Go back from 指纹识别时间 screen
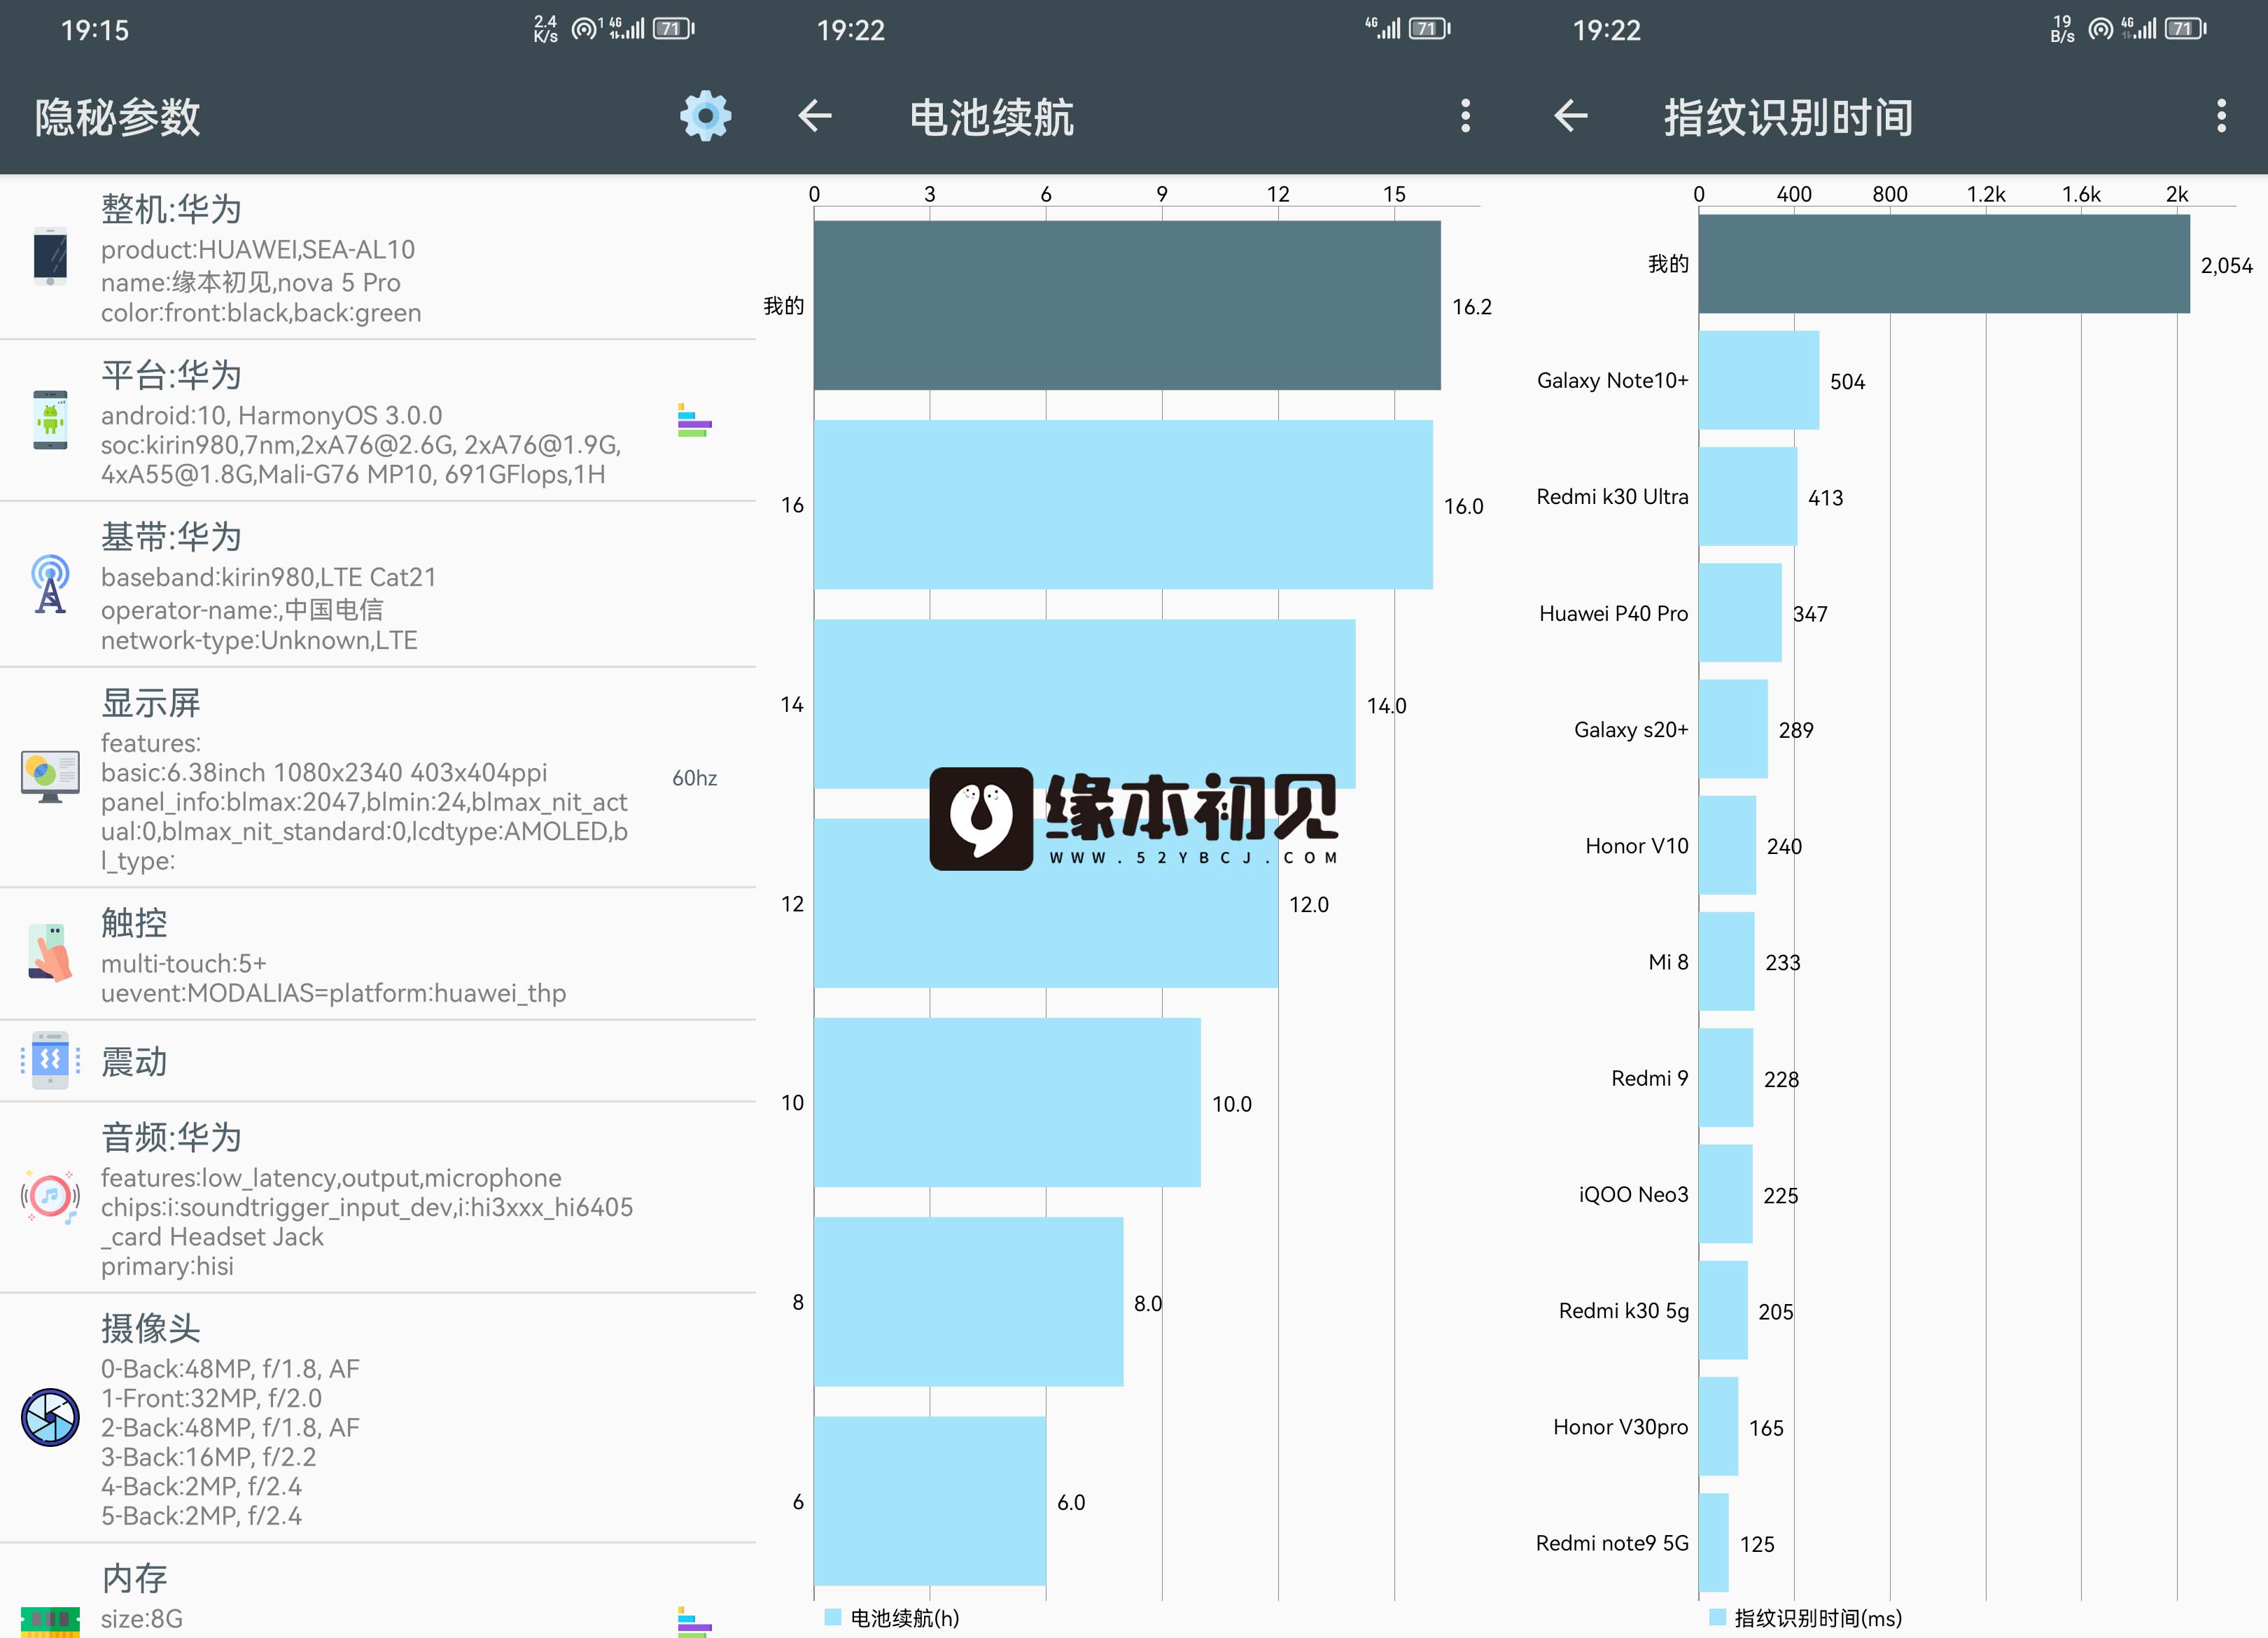This screenshot has height=1638, width=2268. click(x=1571, y=116)
